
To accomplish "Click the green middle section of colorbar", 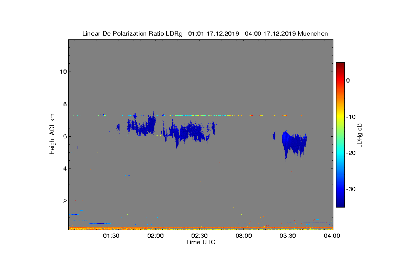I will [340, 135].
